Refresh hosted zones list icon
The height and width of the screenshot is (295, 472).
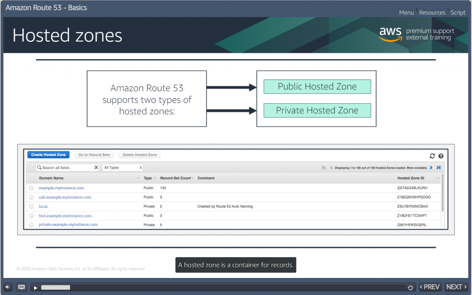(432, 156)
